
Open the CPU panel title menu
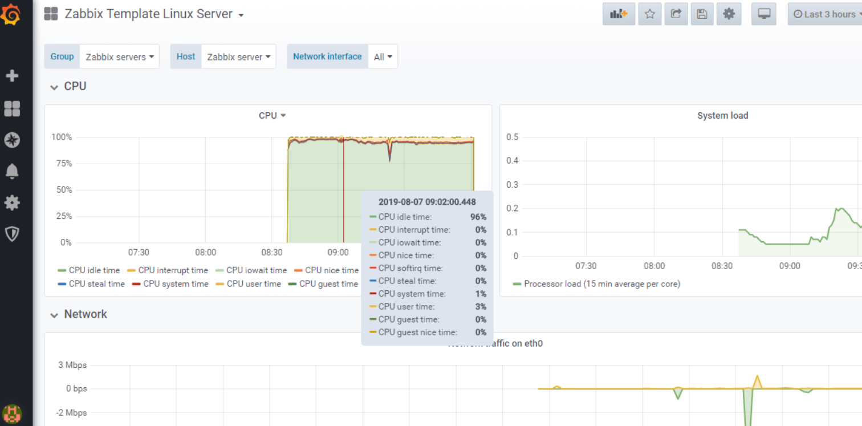[x=272, y=115]
